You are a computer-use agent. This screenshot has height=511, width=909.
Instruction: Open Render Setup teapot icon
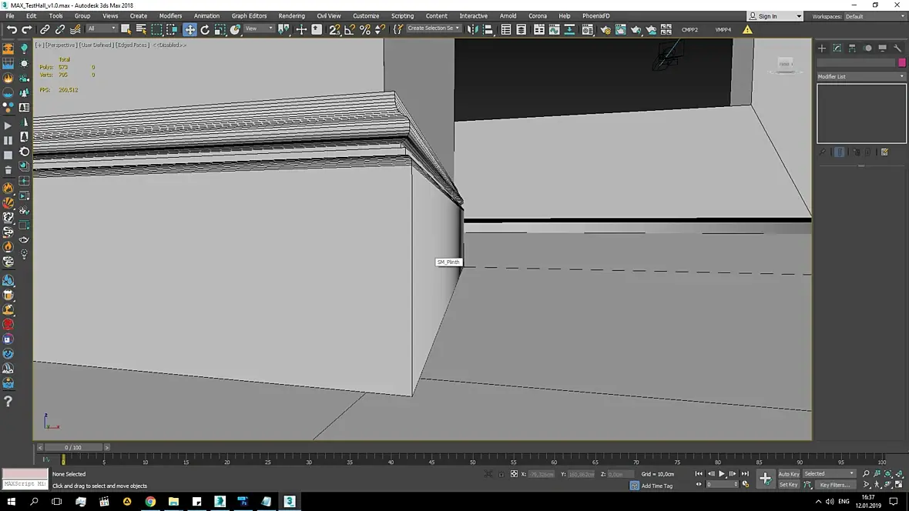click(x=605, y=29)
